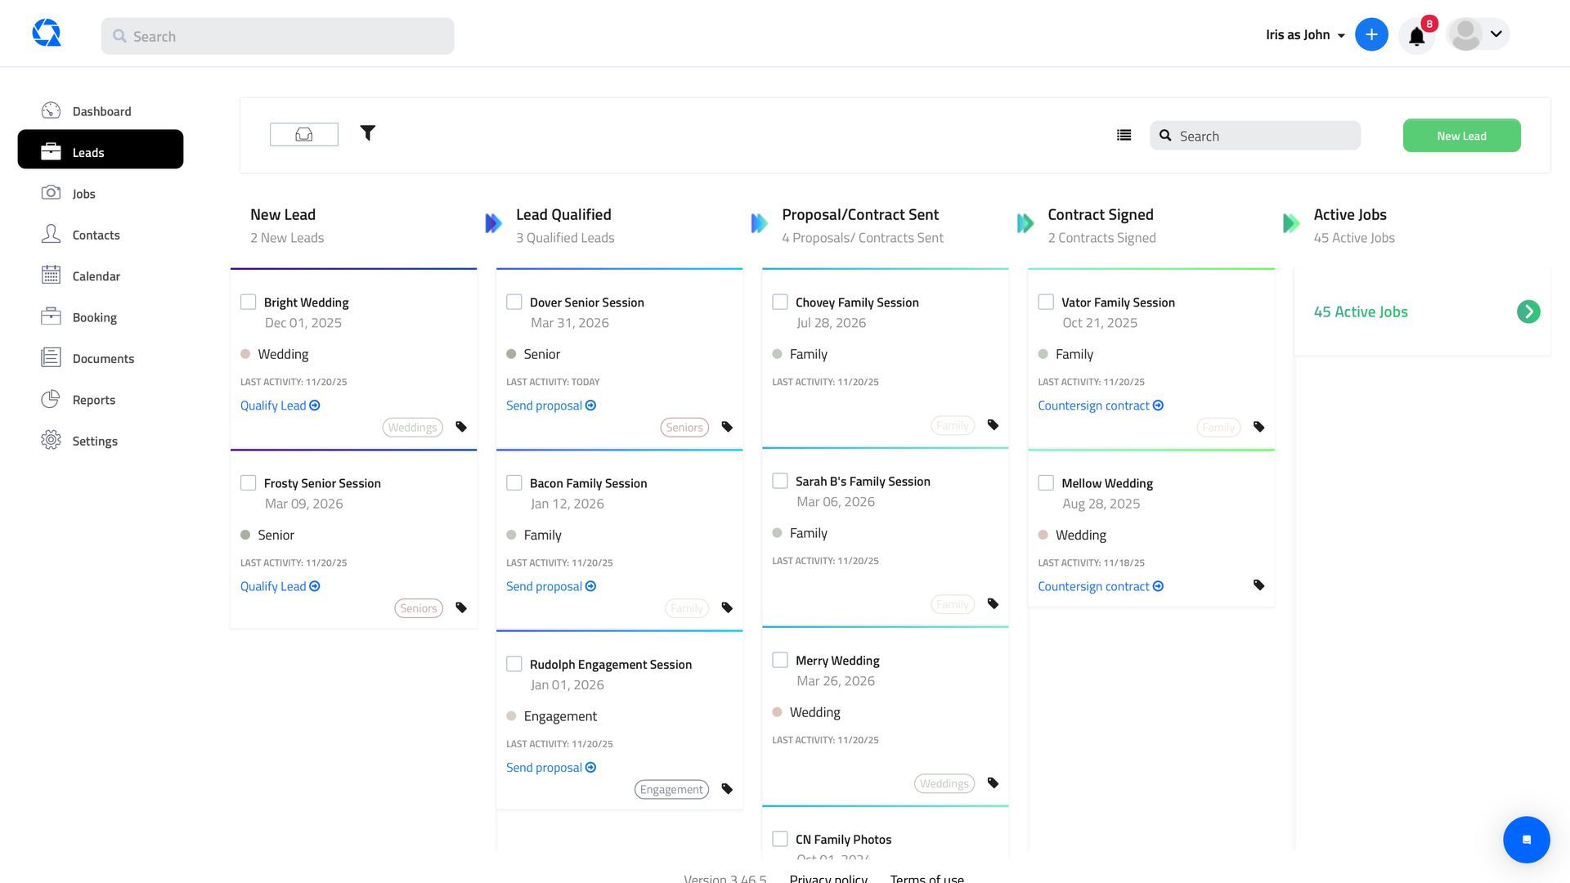Check the Bright Wedding card checkbox
This screenshot has height=883, width=1570.
tap(248, 302)
